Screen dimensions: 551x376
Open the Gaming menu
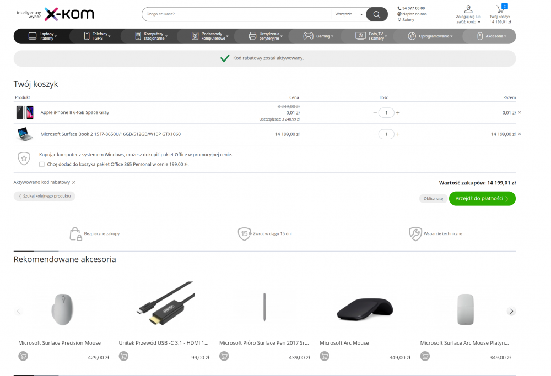(x=318, y=36)
